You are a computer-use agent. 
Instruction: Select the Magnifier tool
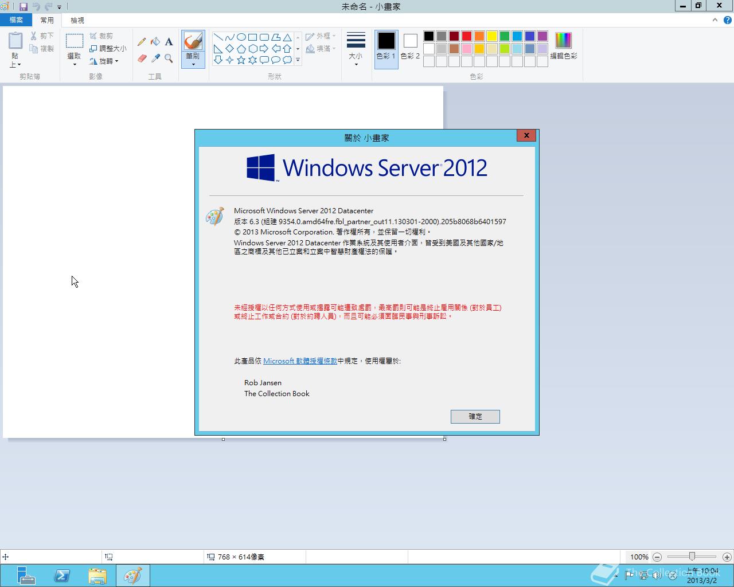pyautogui.click(x=169, y=58)
